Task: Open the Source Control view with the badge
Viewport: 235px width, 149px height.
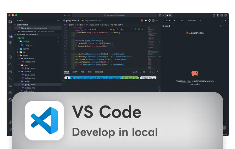Action: pos(10,36)
